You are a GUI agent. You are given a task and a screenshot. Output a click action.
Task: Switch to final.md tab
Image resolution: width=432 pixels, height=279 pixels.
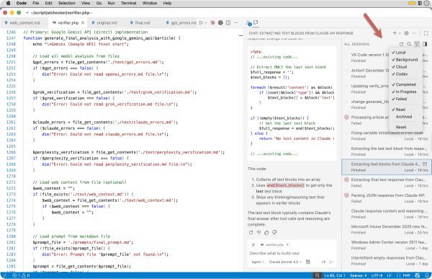142,23
